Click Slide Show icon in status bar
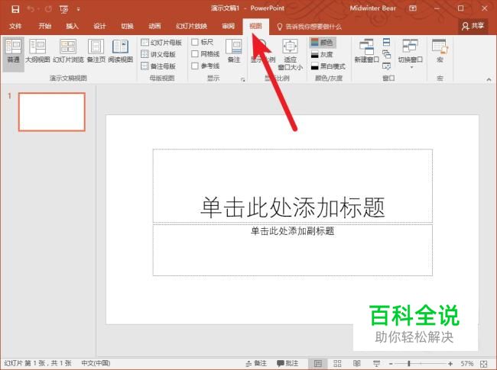This screenshot has width=497, height=370. click(x=376, y=364)
